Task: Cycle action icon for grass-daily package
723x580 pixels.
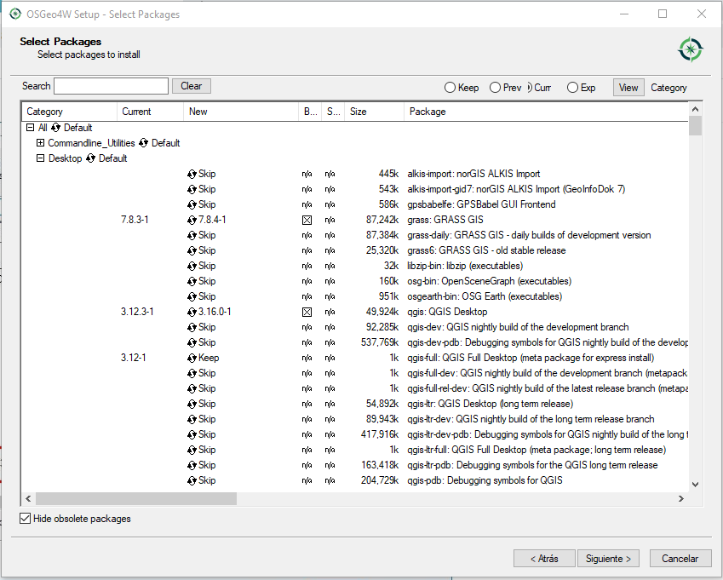Action: (x=192, y=236)
